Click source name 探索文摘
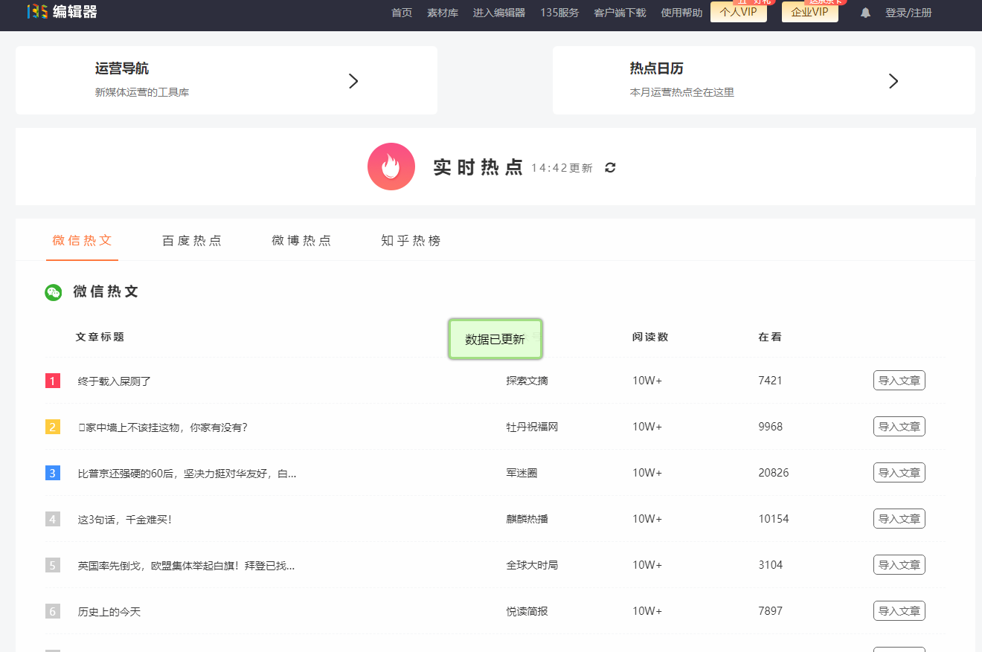Screen dimensions: 982x652 click(527, 381)
